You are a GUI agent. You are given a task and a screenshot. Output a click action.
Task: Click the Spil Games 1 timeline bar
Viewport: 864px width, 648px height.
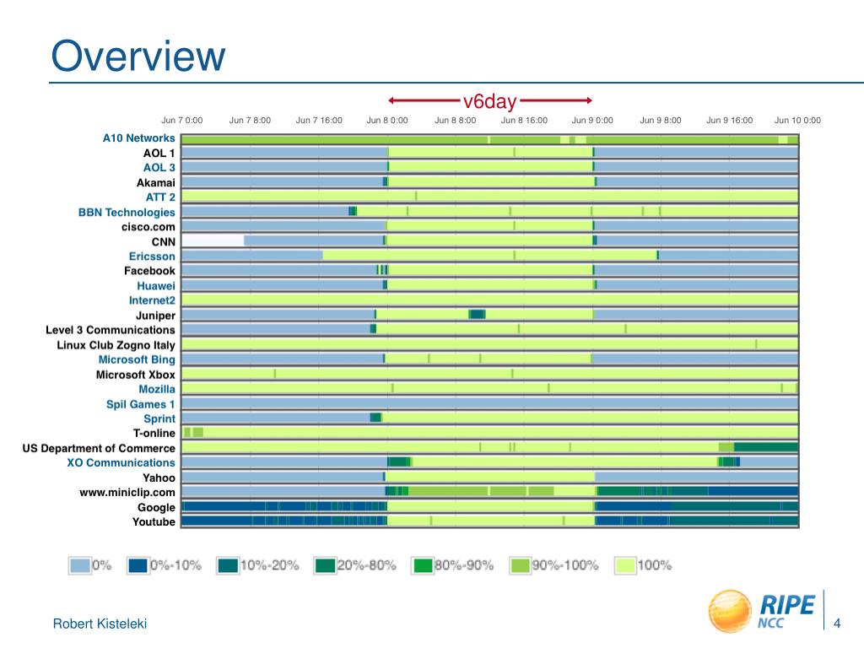click(x=490, y=403)
